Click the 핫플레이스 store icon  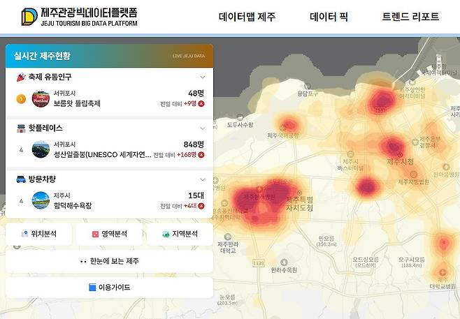coord(21,128)
